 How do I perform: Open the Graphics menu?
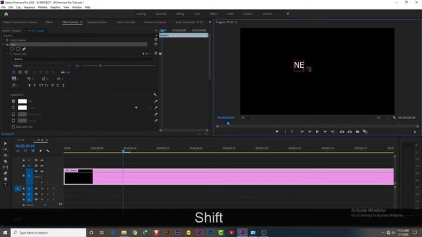pyautogui.click(x=55, y=7)
